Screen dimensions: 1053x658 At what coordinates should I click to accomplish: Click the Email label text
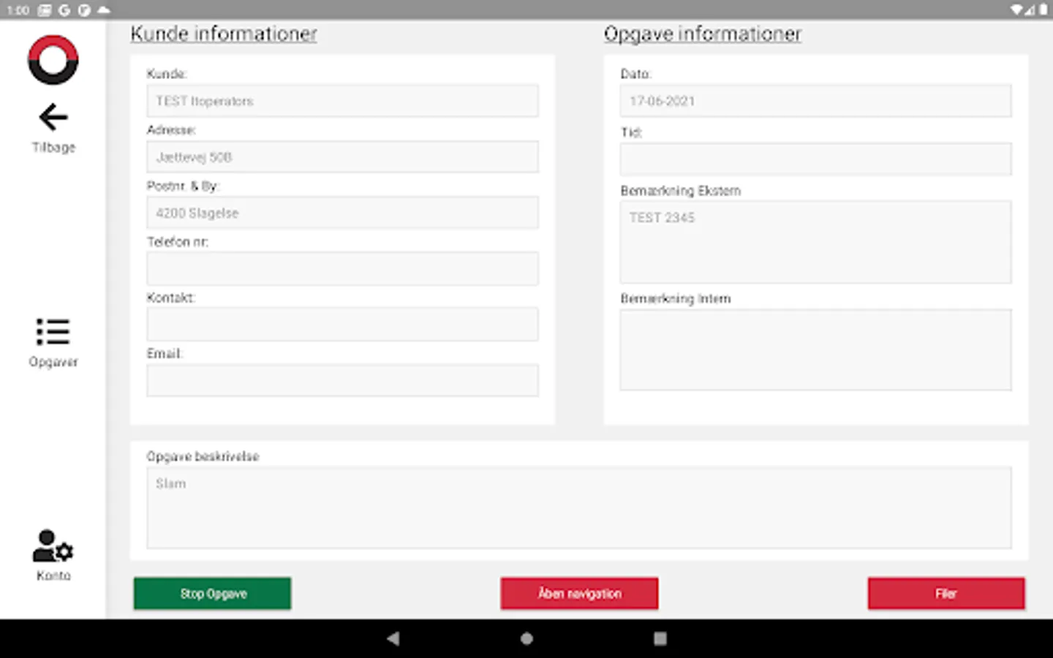tap(165, 354)
